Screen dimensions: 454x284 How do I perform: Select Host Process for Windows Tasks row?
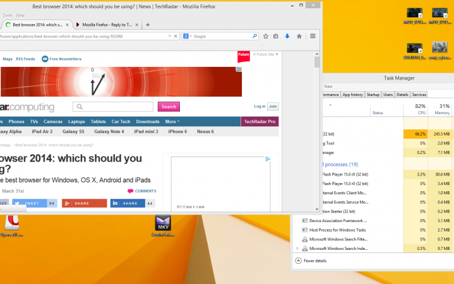(x=374, y=230)
